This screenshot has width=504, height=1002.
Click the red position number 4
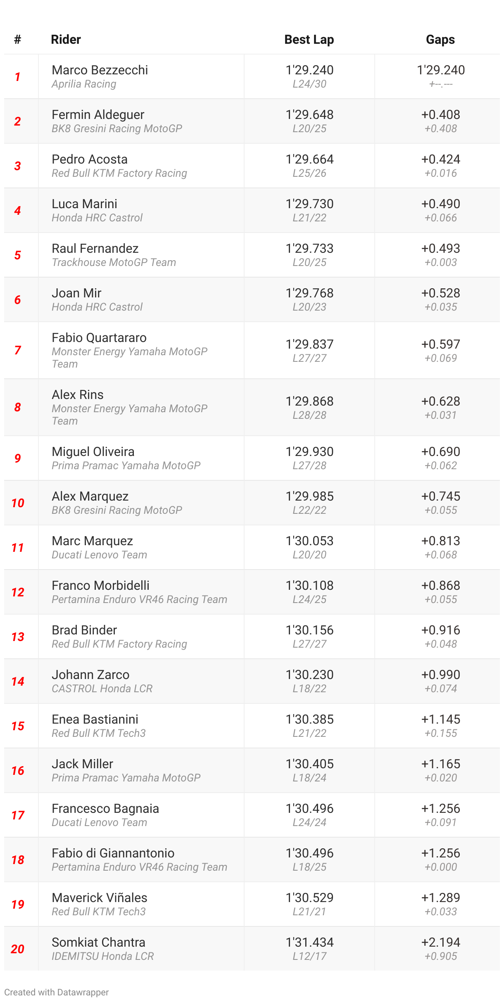tap(17, 211)
